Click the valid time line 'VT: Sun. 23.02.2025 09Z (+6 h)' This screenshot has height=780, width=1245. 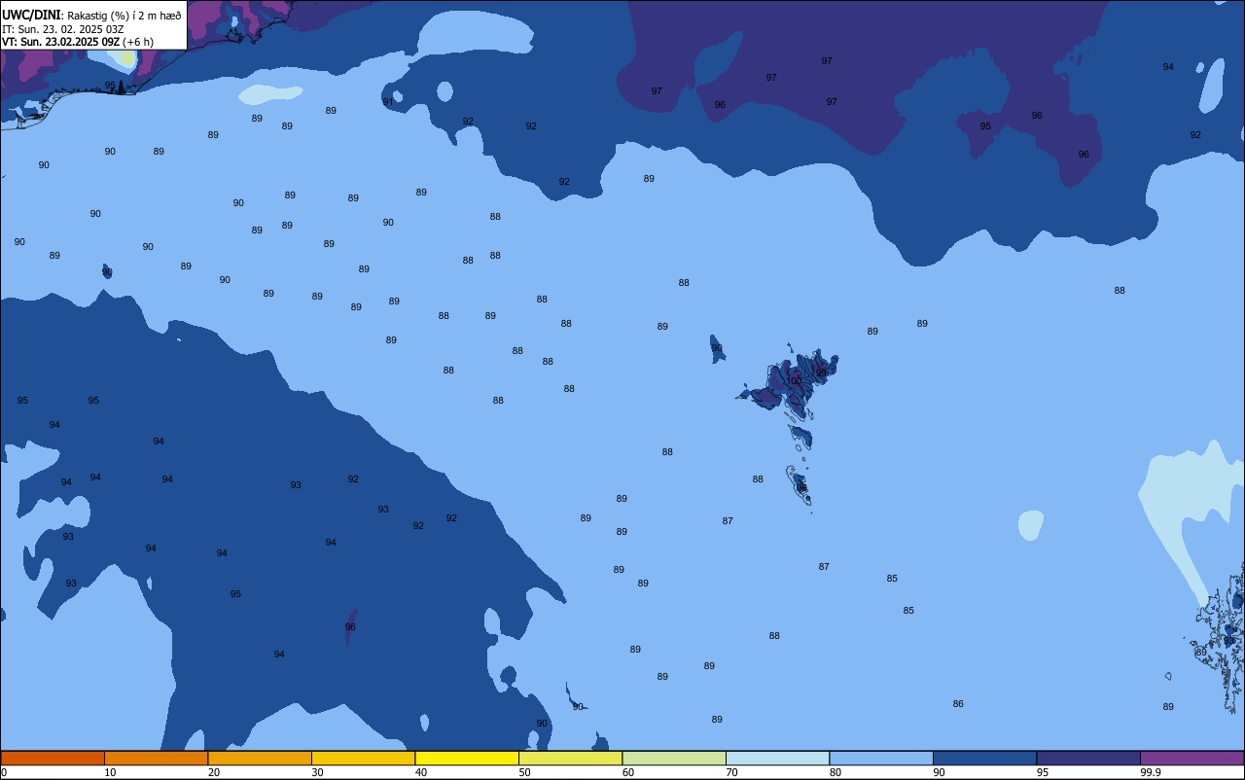[78, 42]
